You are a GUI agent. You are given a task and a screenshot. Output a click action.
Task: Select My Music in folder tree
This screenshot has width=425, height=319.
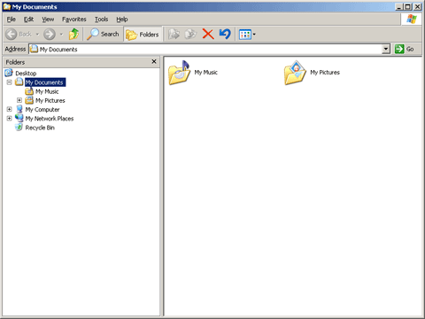tap(47, 91)
